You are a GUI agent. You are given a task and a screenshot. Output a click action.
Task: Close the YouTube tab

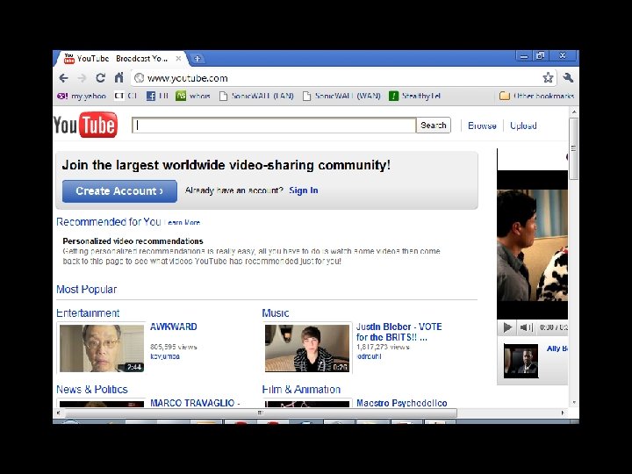click(x=178, y=59)
